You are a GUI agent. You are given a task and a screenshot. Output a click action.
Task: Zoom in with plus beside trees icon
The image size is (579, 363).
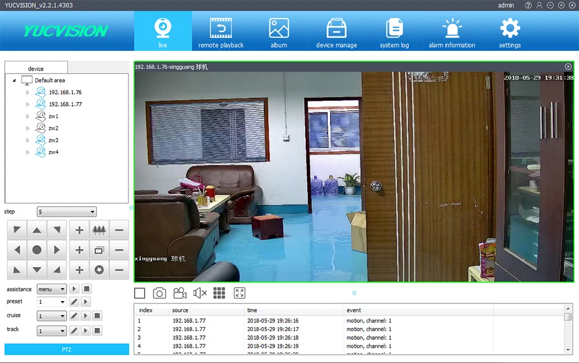pyautogui.click(x=79, y=230)
